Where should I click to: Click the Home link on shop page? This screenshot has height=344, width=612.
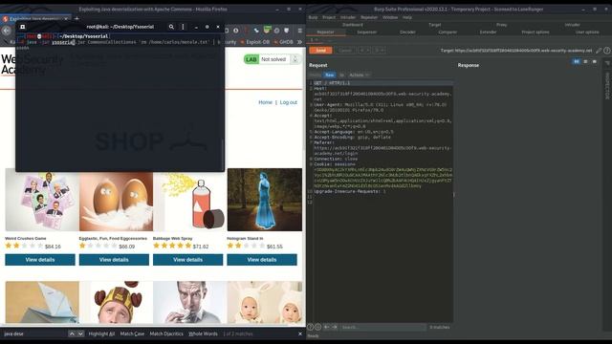click(x=265, y=102)
